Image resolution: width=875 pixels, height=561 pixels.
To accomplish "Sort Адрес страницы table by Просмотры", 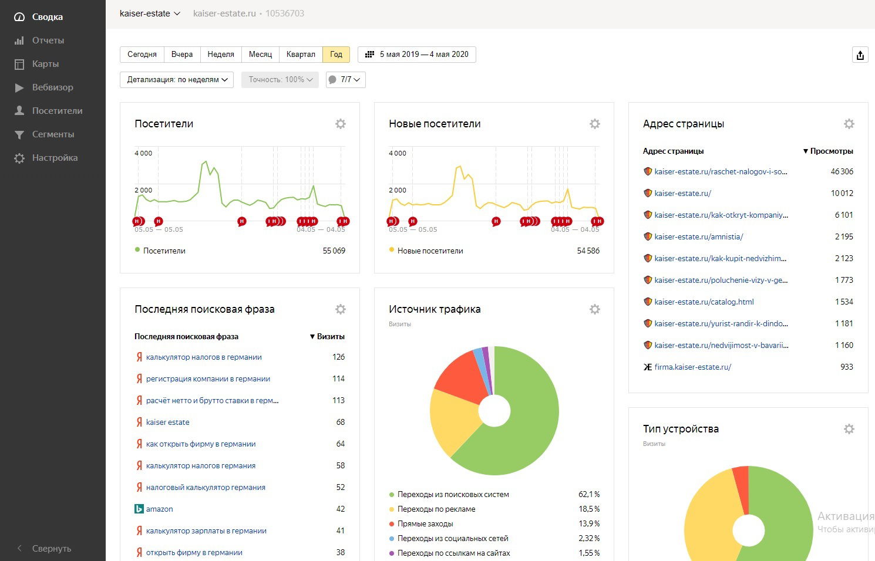I will (828, 151).
